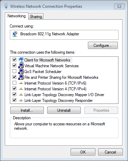
Task: Open the Configure... adapter settings
Action: pyautogui.click(x=103, y=46)
